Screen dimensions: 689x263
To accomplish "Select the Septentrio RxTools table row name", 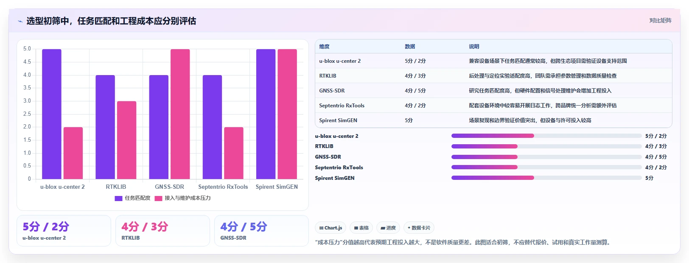I will [x=342, y=106].
